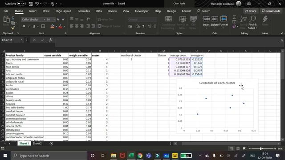Click chart title Centroids of each cluster
Viewport: 285px width, 160px height.
coord(217,83)
